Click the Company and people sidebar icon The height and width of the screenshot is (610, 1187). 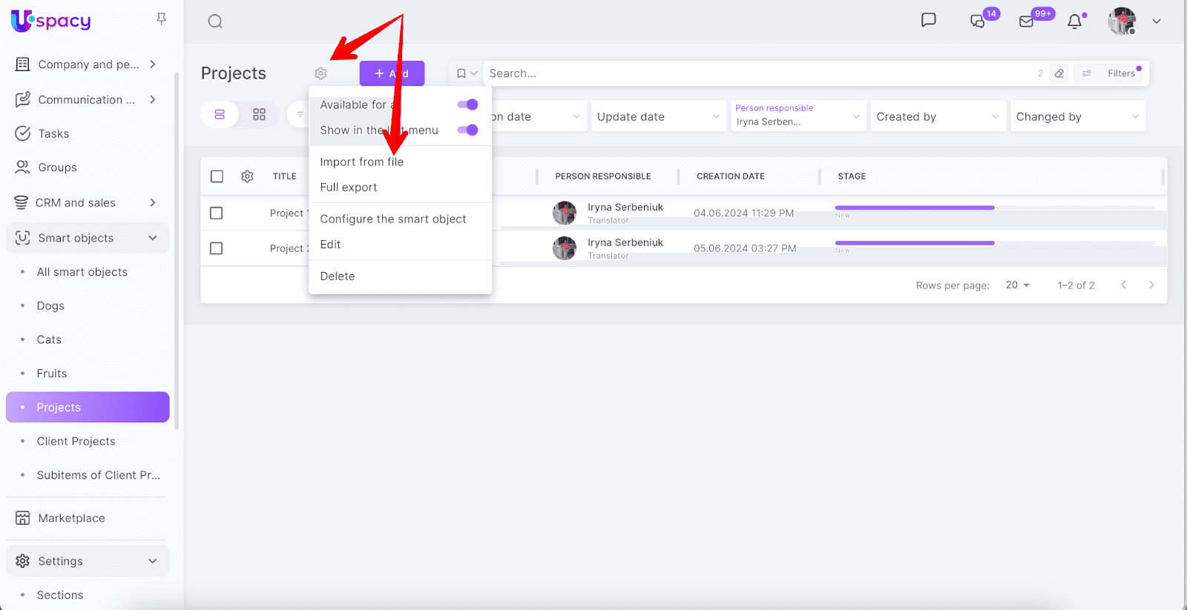pos(23,64)
